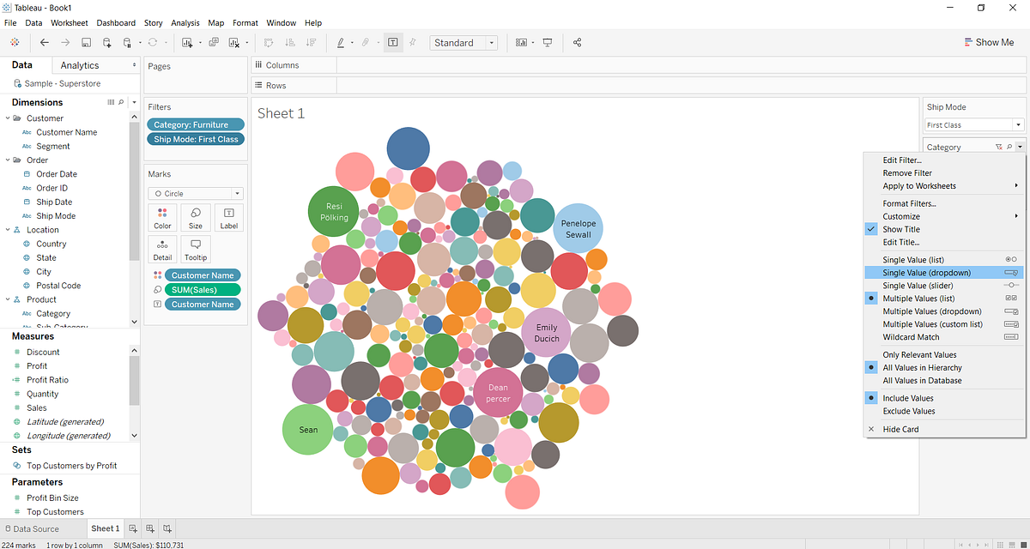This screenshot has height=549, width=1030.
Task: Open the Ship Mode First Class dropdown
Action: click(1020, 124)
